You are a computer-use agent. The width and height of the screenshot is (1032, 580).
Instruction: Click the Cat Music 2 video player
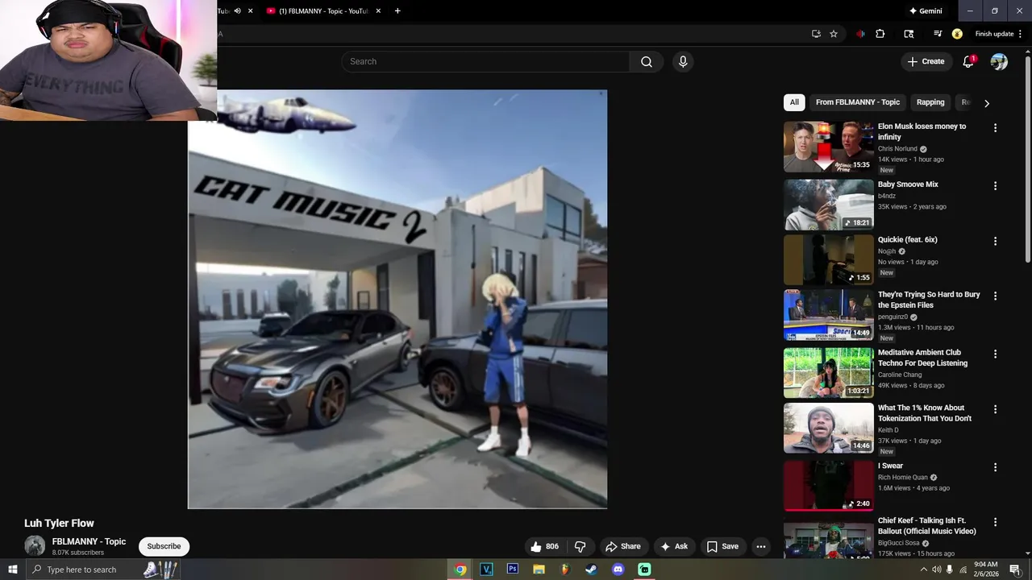[x=397, y=299]
